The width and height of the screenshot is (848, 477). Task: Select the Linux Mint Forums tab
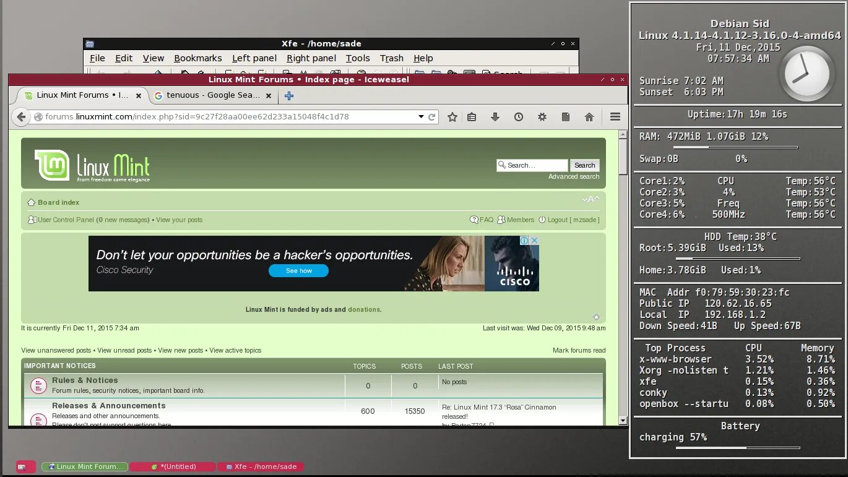click(83, 95)
